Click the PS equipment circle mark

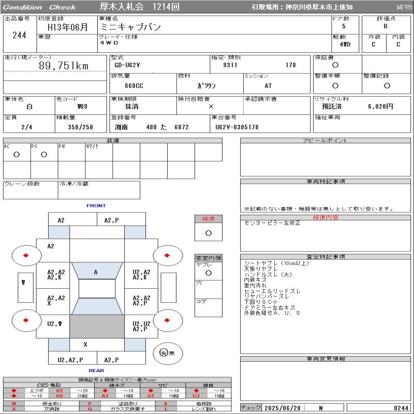(44, 154)
